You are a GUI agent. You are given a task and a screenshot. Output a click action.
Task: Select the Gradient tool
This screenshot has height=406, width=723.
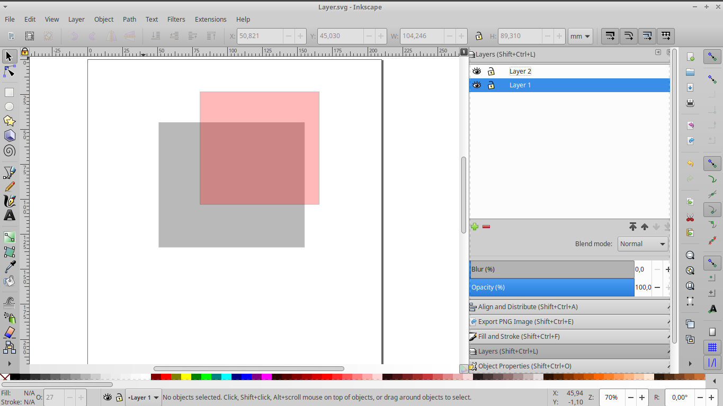[x=10, y=237]
